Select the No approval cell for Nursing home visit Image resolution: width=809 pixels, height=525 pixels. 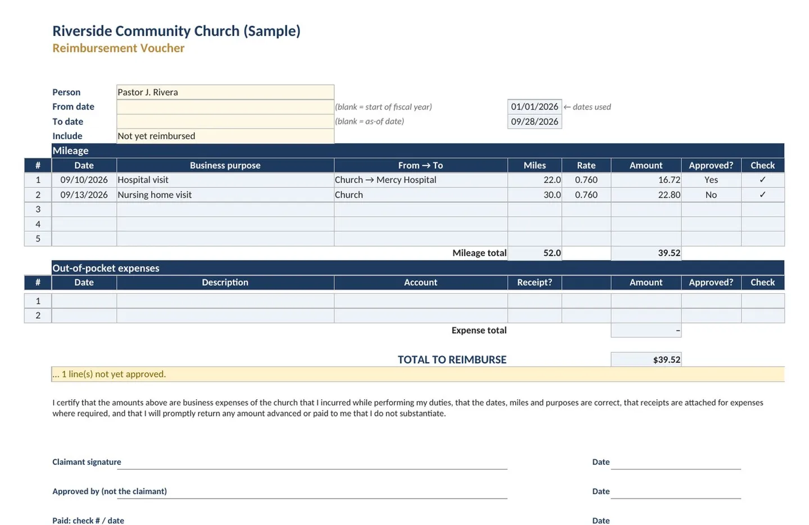[x=711, y=195]
